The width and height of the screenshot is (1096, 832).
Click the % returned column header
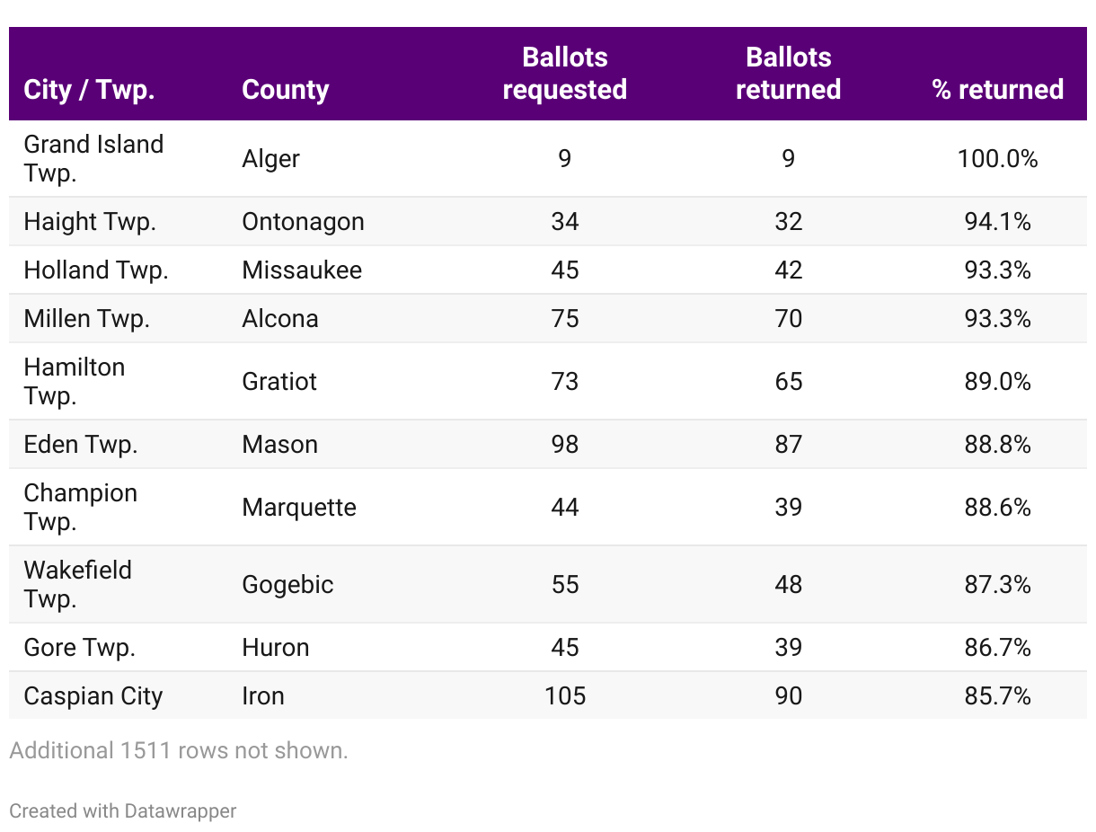(x=997, y=90)
